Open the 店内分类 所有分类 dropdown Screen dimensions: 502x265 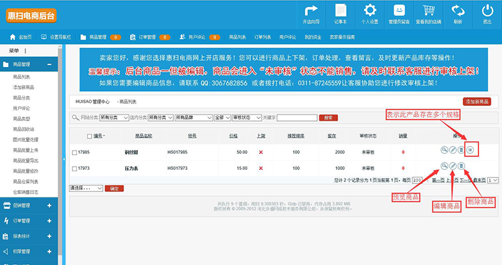point(161,118)
